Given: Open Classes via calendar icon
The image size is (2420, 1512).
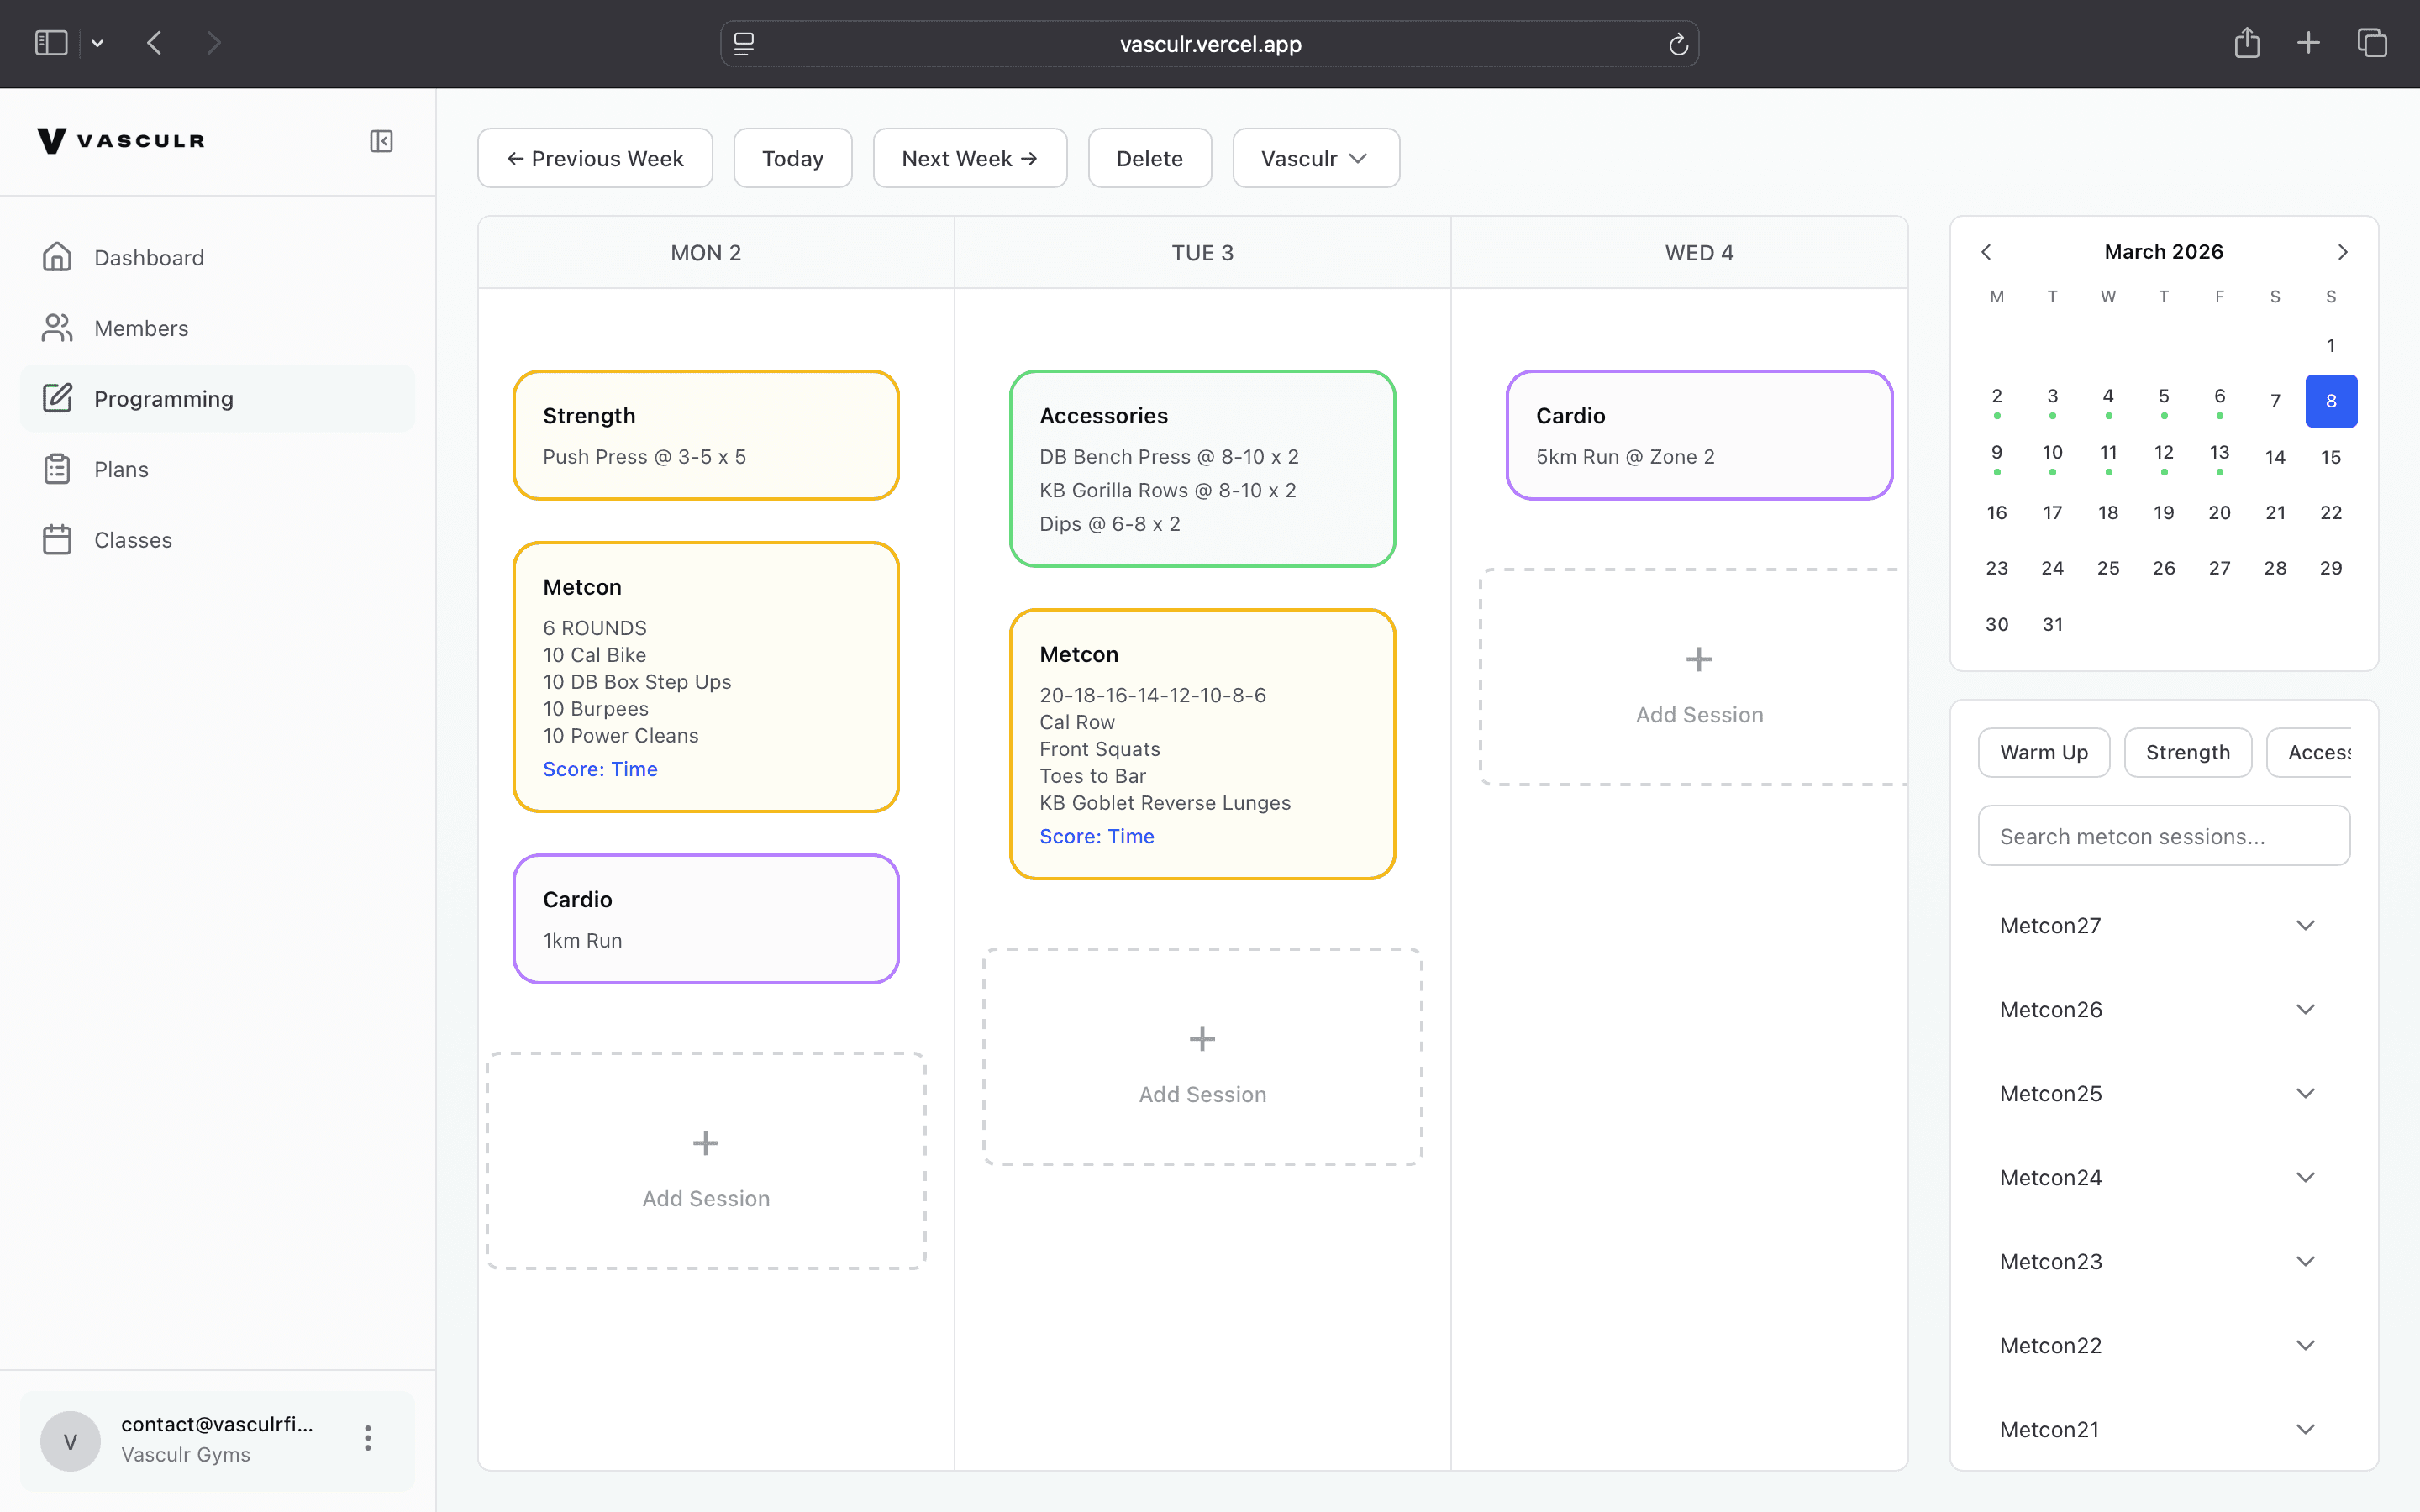Looking at the screenshot, I should pos(57,540).
